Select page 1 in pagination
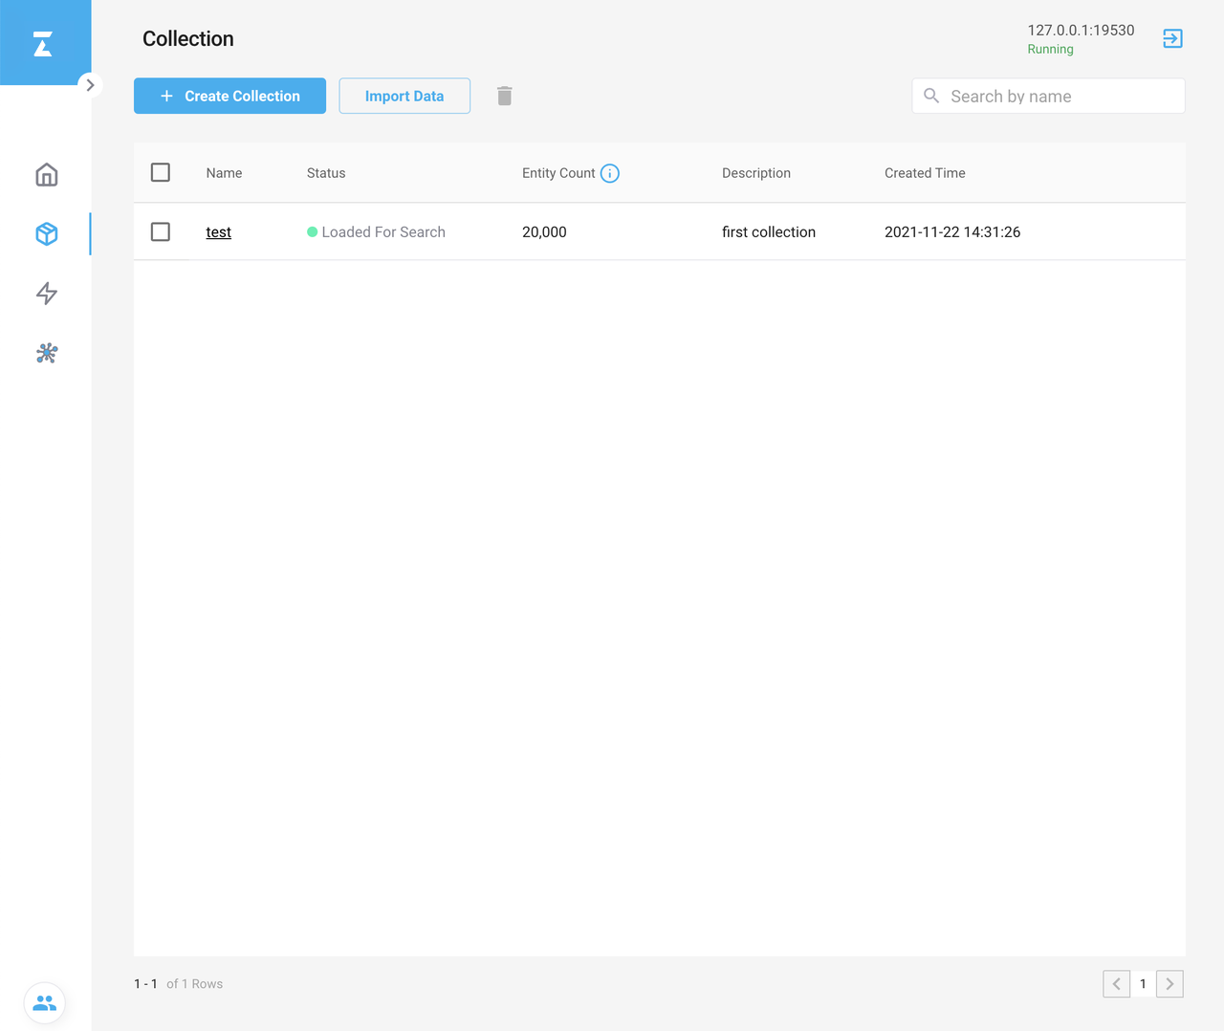The height and width of the screenshot is (1031, 1224). pyautogui.click(x=1143, y=983)
